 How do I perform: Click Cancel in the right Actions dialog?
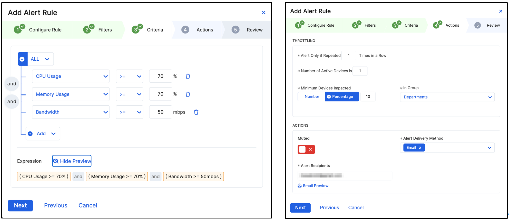pyautogui.click(x=356, y=208)
